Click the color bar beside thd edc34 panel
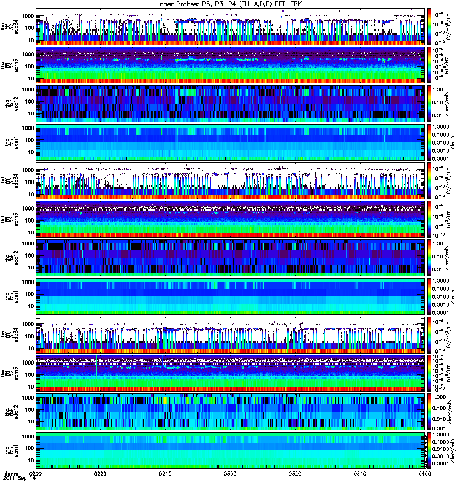Screen dimensions: 460x491 [429, 180]
